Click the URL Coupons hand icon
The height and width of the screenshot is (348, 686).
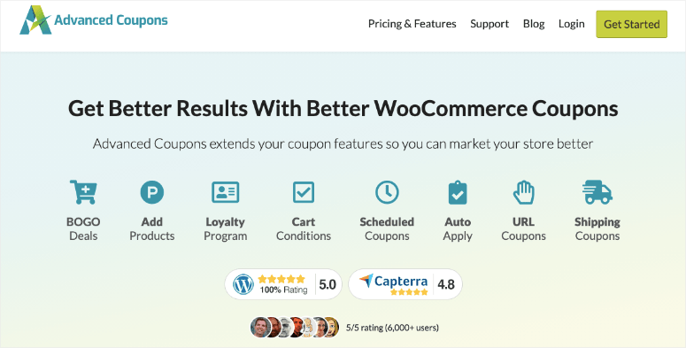523,192
